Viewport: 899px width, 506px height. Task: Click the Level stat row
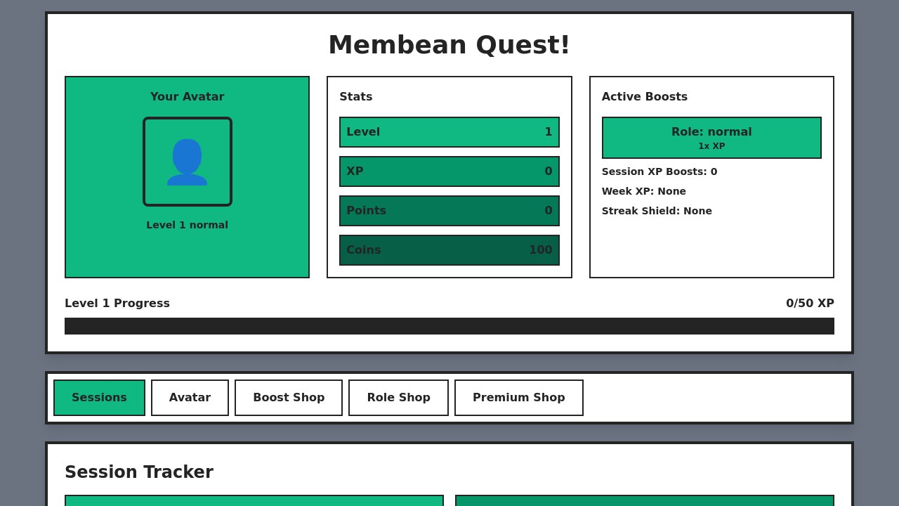click(449, 132)
